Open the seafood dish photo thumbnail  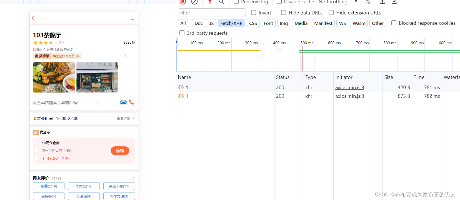54,77
